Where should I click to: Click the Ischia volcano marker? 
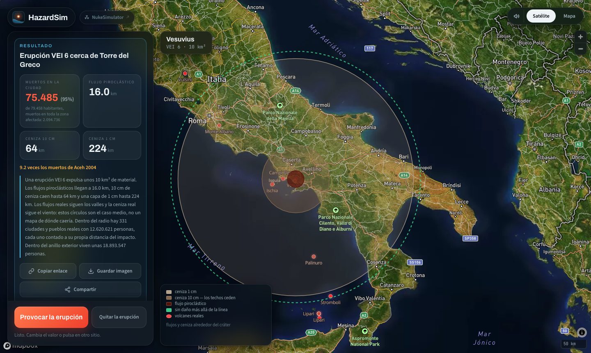pyautogui.click(x=272, y=185)
